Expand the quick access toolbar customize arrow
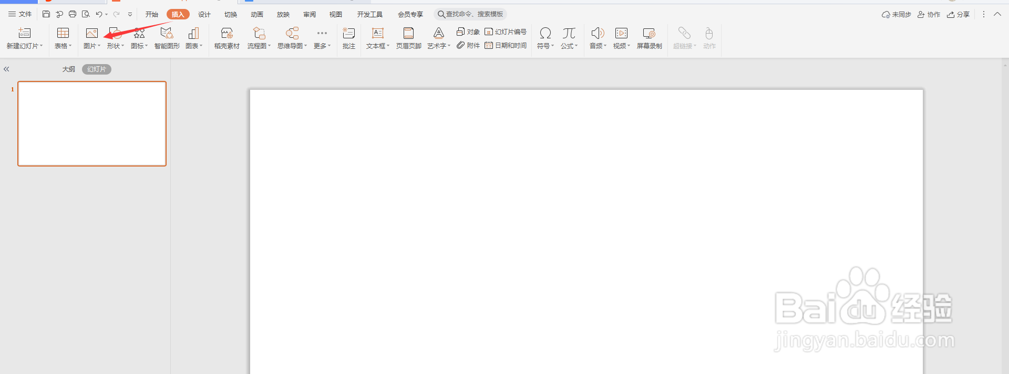1009x374 pixels. pos(130,14)
